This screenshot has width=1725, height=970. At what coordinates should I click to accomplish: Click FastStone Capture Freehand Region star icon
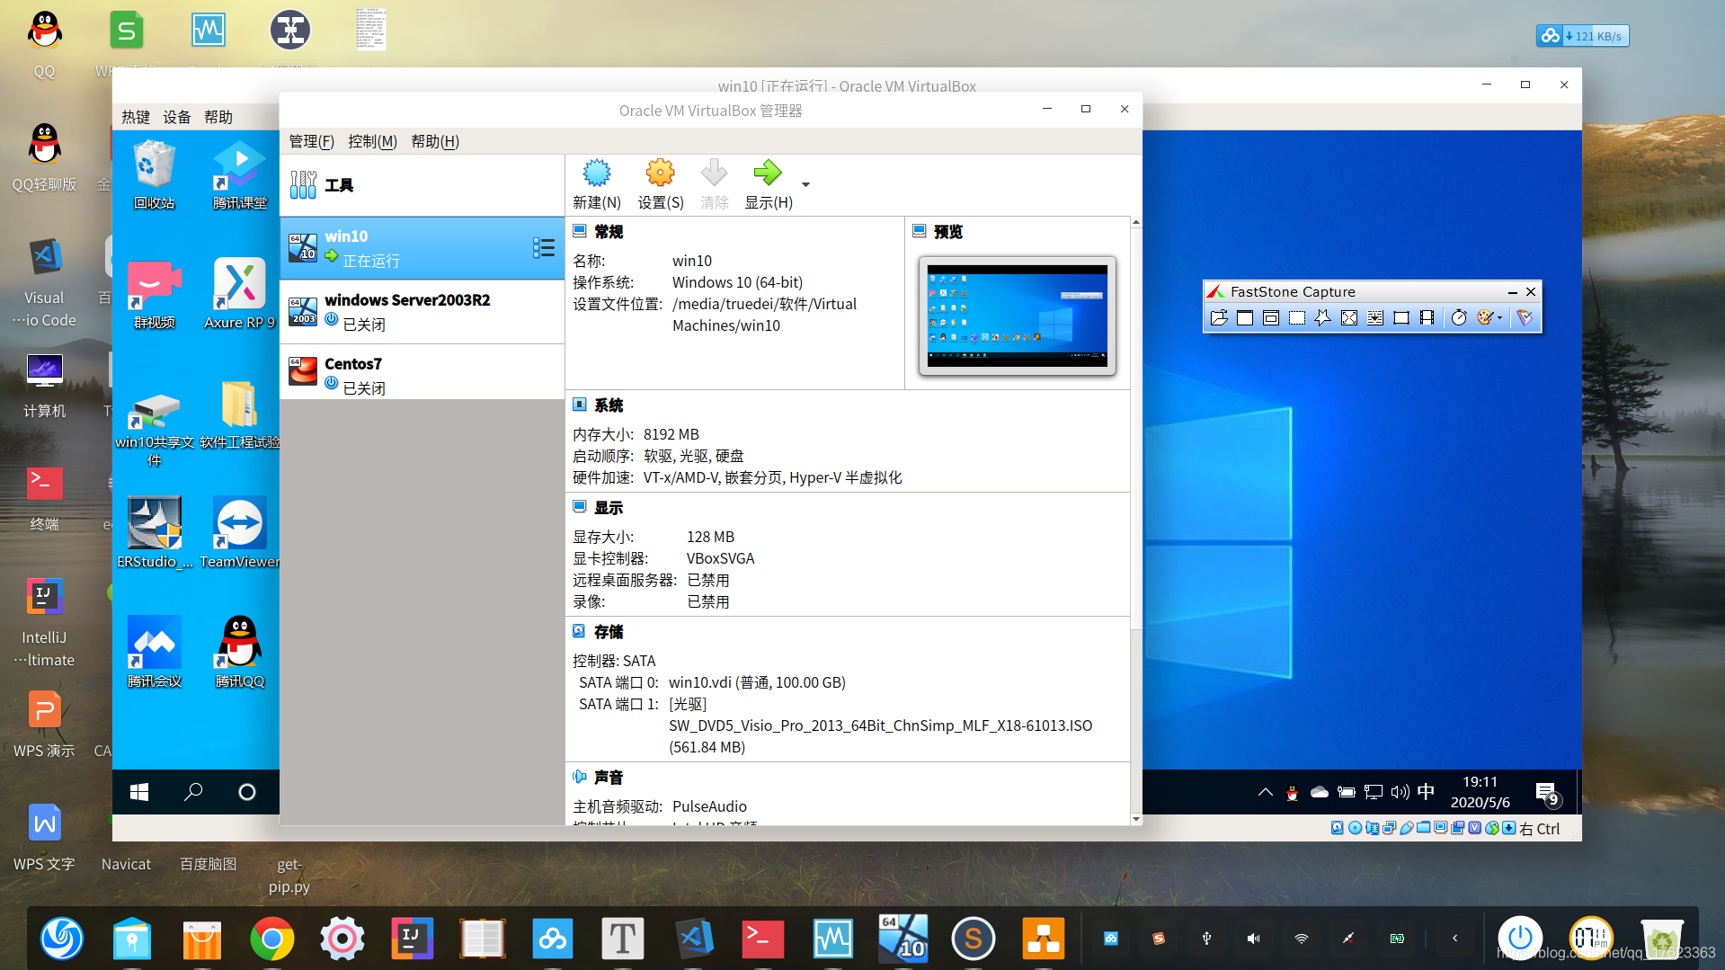tap(1323, 317)
